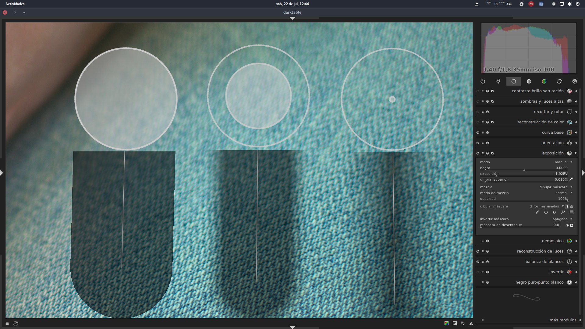Add a path mask shape
The width and height of the screenshot is (585, 329).
pyautogui.click(x=563, y=212)
